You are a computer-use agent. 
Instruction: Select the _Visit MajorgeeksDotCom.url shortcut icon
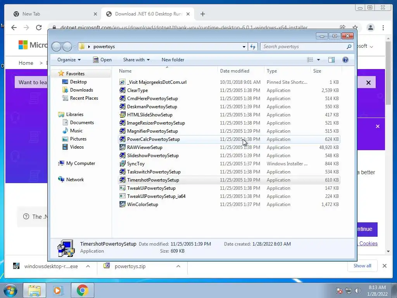click(122, 82)
